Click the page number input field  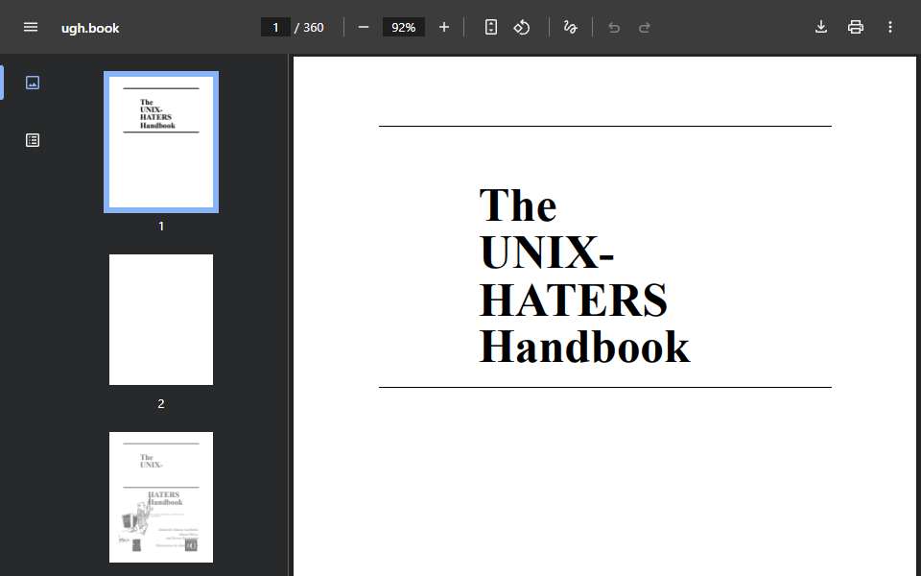point(275,28)
